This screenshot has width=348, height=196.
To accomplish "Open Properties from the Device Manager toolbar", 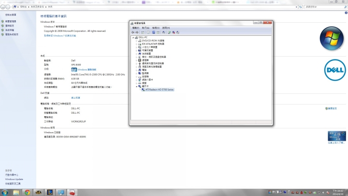I will [x=148, y=32].
